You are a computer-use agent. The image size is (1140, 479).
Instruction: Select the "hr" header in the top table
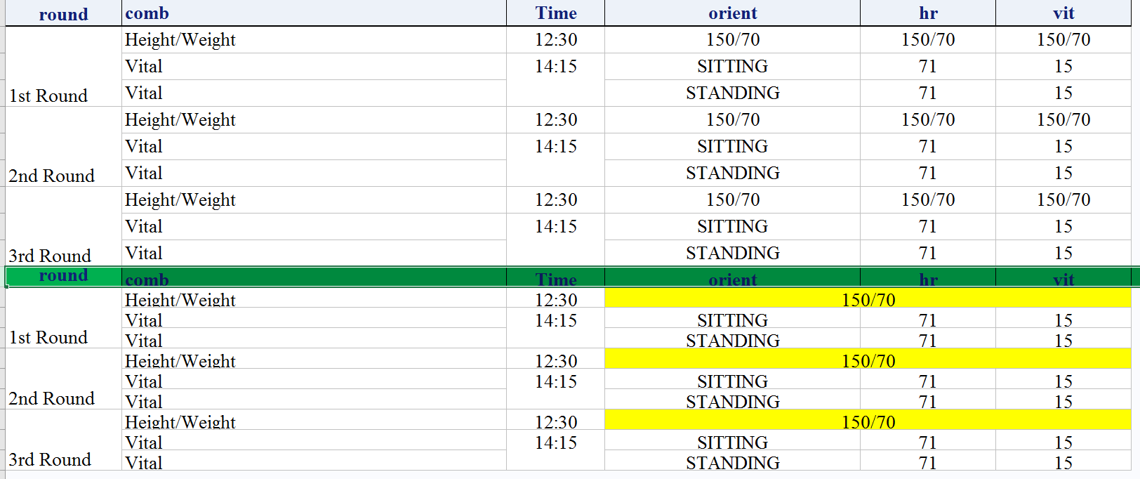click(x=928, y=13)
